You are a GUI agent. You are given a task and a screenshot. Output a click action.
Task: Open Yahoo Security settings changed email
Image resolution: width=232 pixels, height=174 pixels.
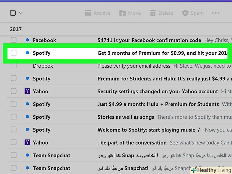click(x=158, y=91)
